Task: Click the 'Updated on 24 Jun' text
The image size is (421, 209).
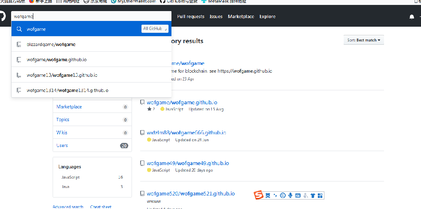Action: pos(192,140)
